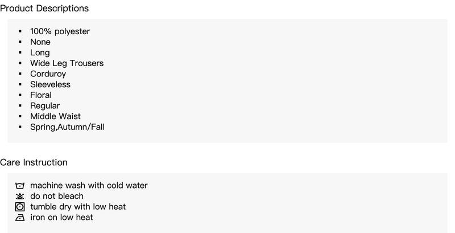Click the Sleeveless list item
455x233 pixels.
(x=50, y=84)
